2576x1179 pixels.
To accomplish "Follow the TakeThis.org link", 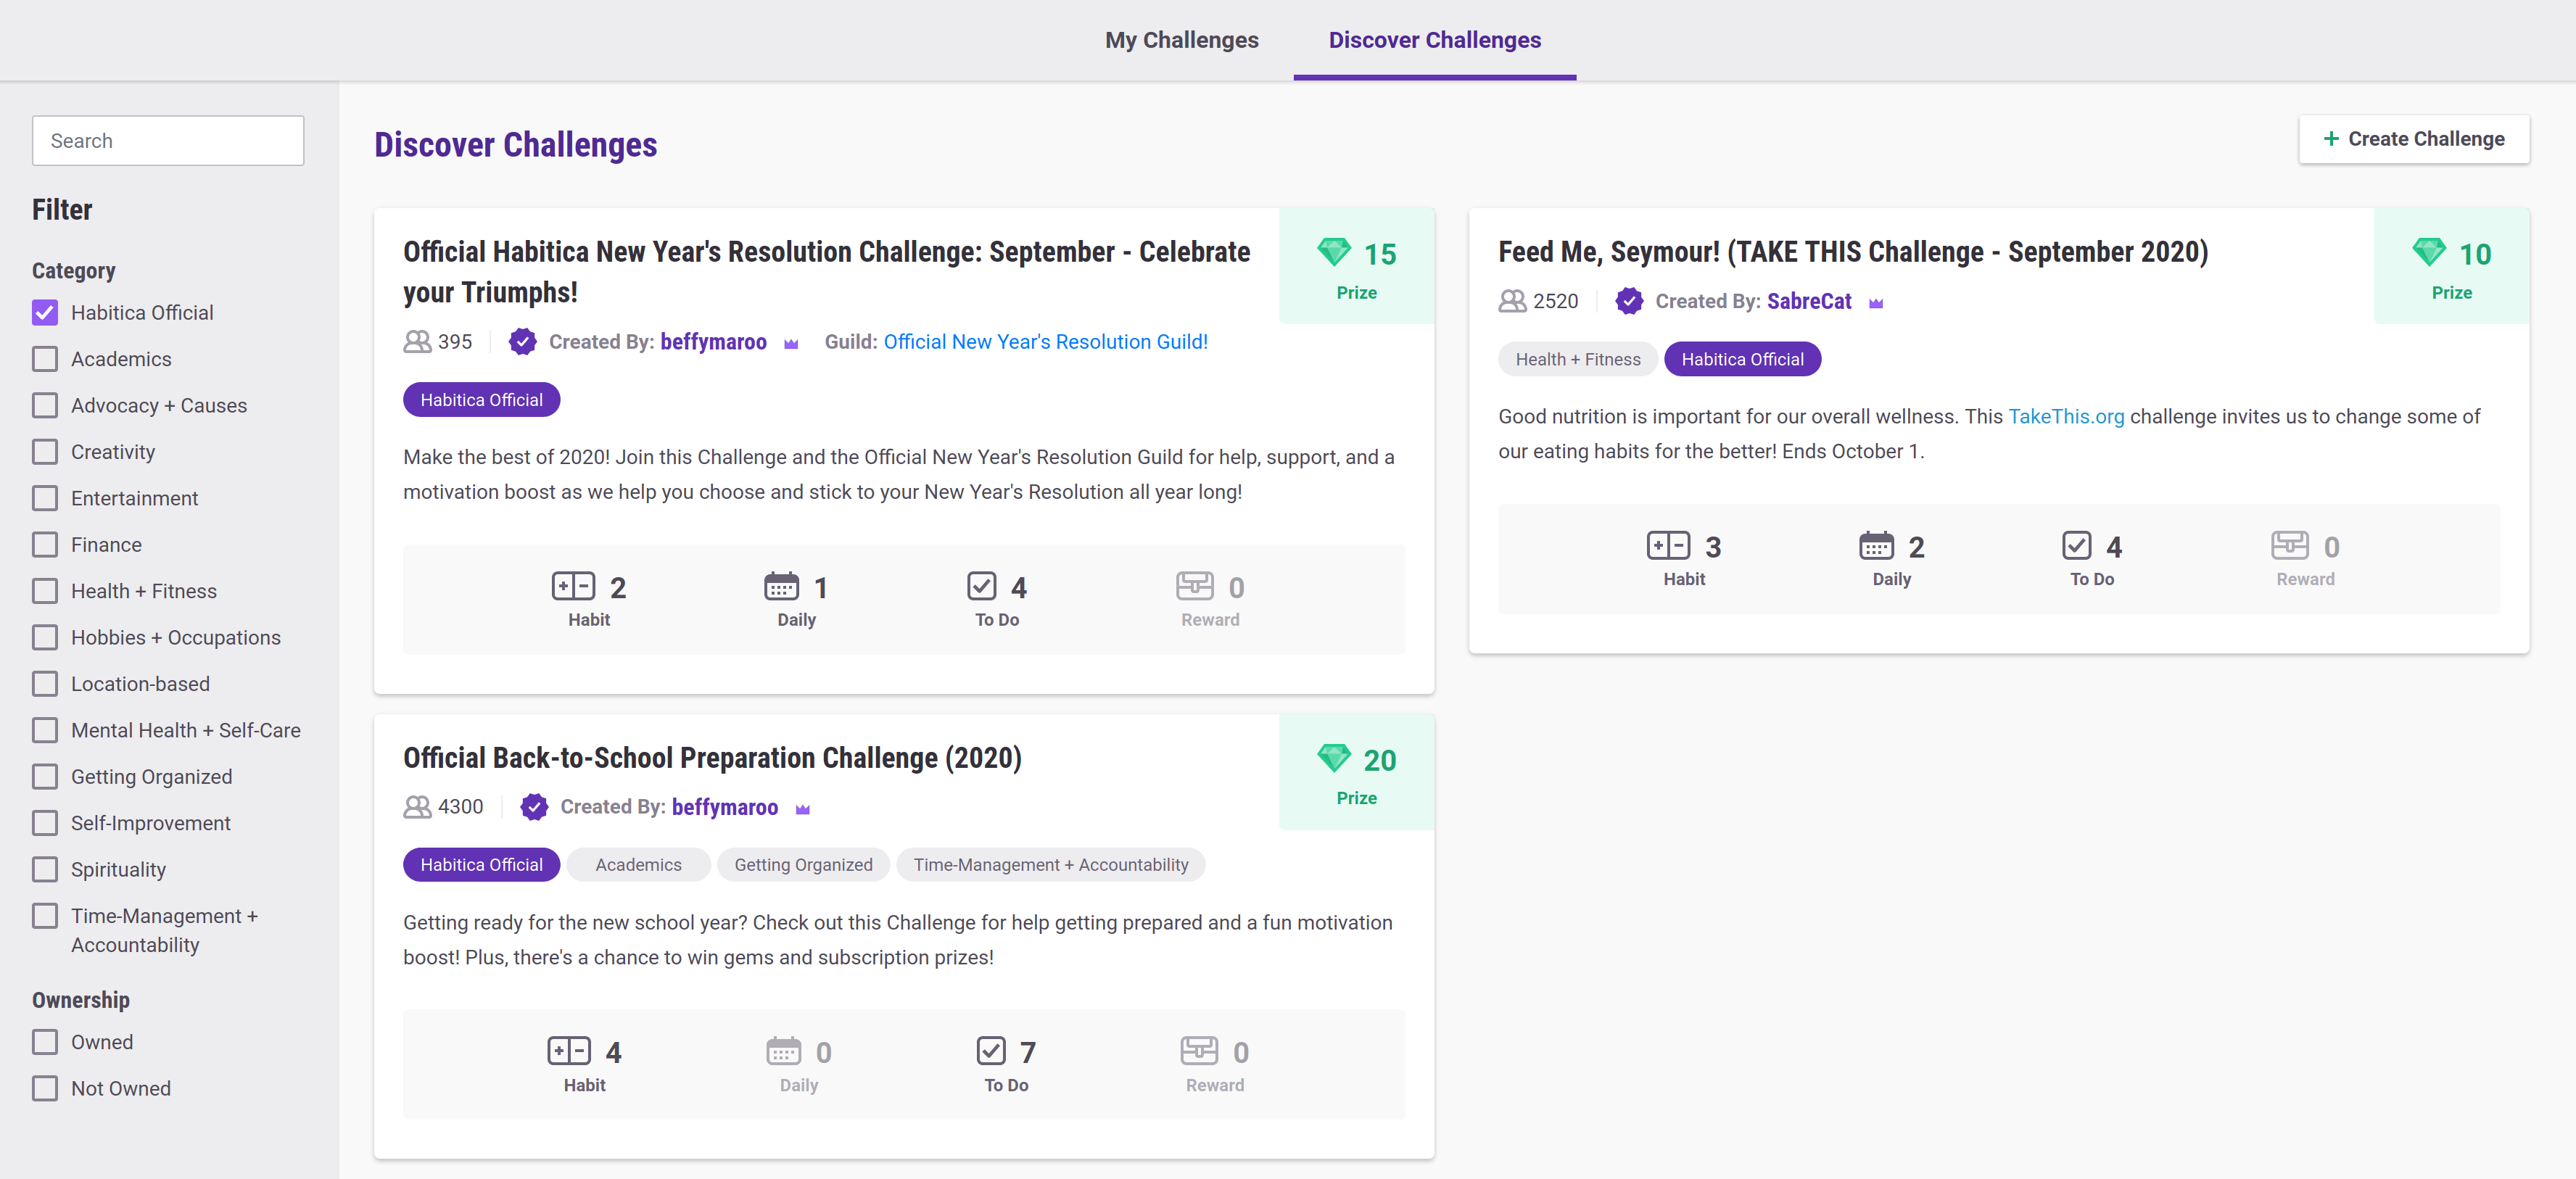I will tap(2066, 417).
